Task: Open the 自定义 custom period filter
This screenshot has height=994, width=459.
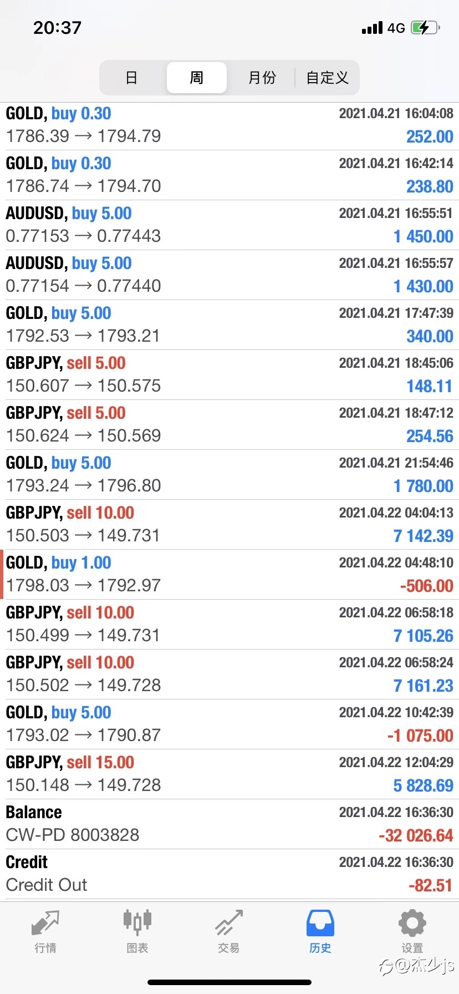Action: point(327,78)
